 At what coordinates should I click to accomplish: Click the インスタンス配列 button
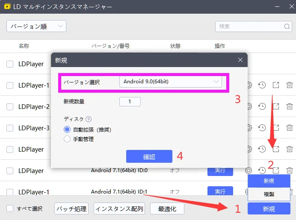click(x=119, y=208)
